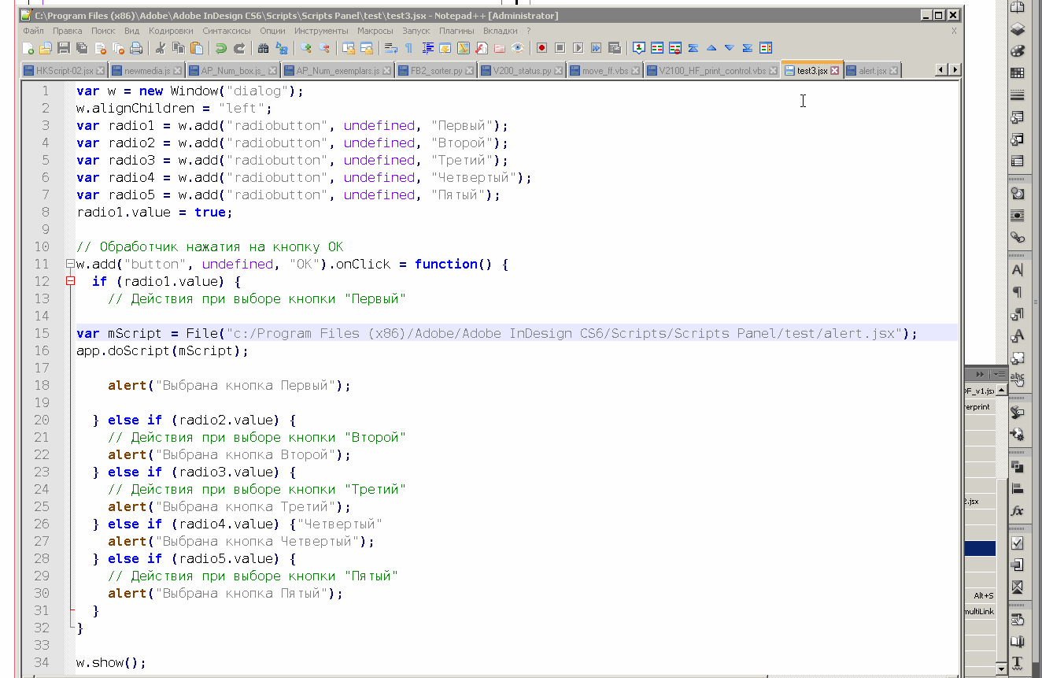This screenshot has width=1042, height=678.
Task: Toggle Show All Characters pilcrow icon
Action: click(408, 48)
